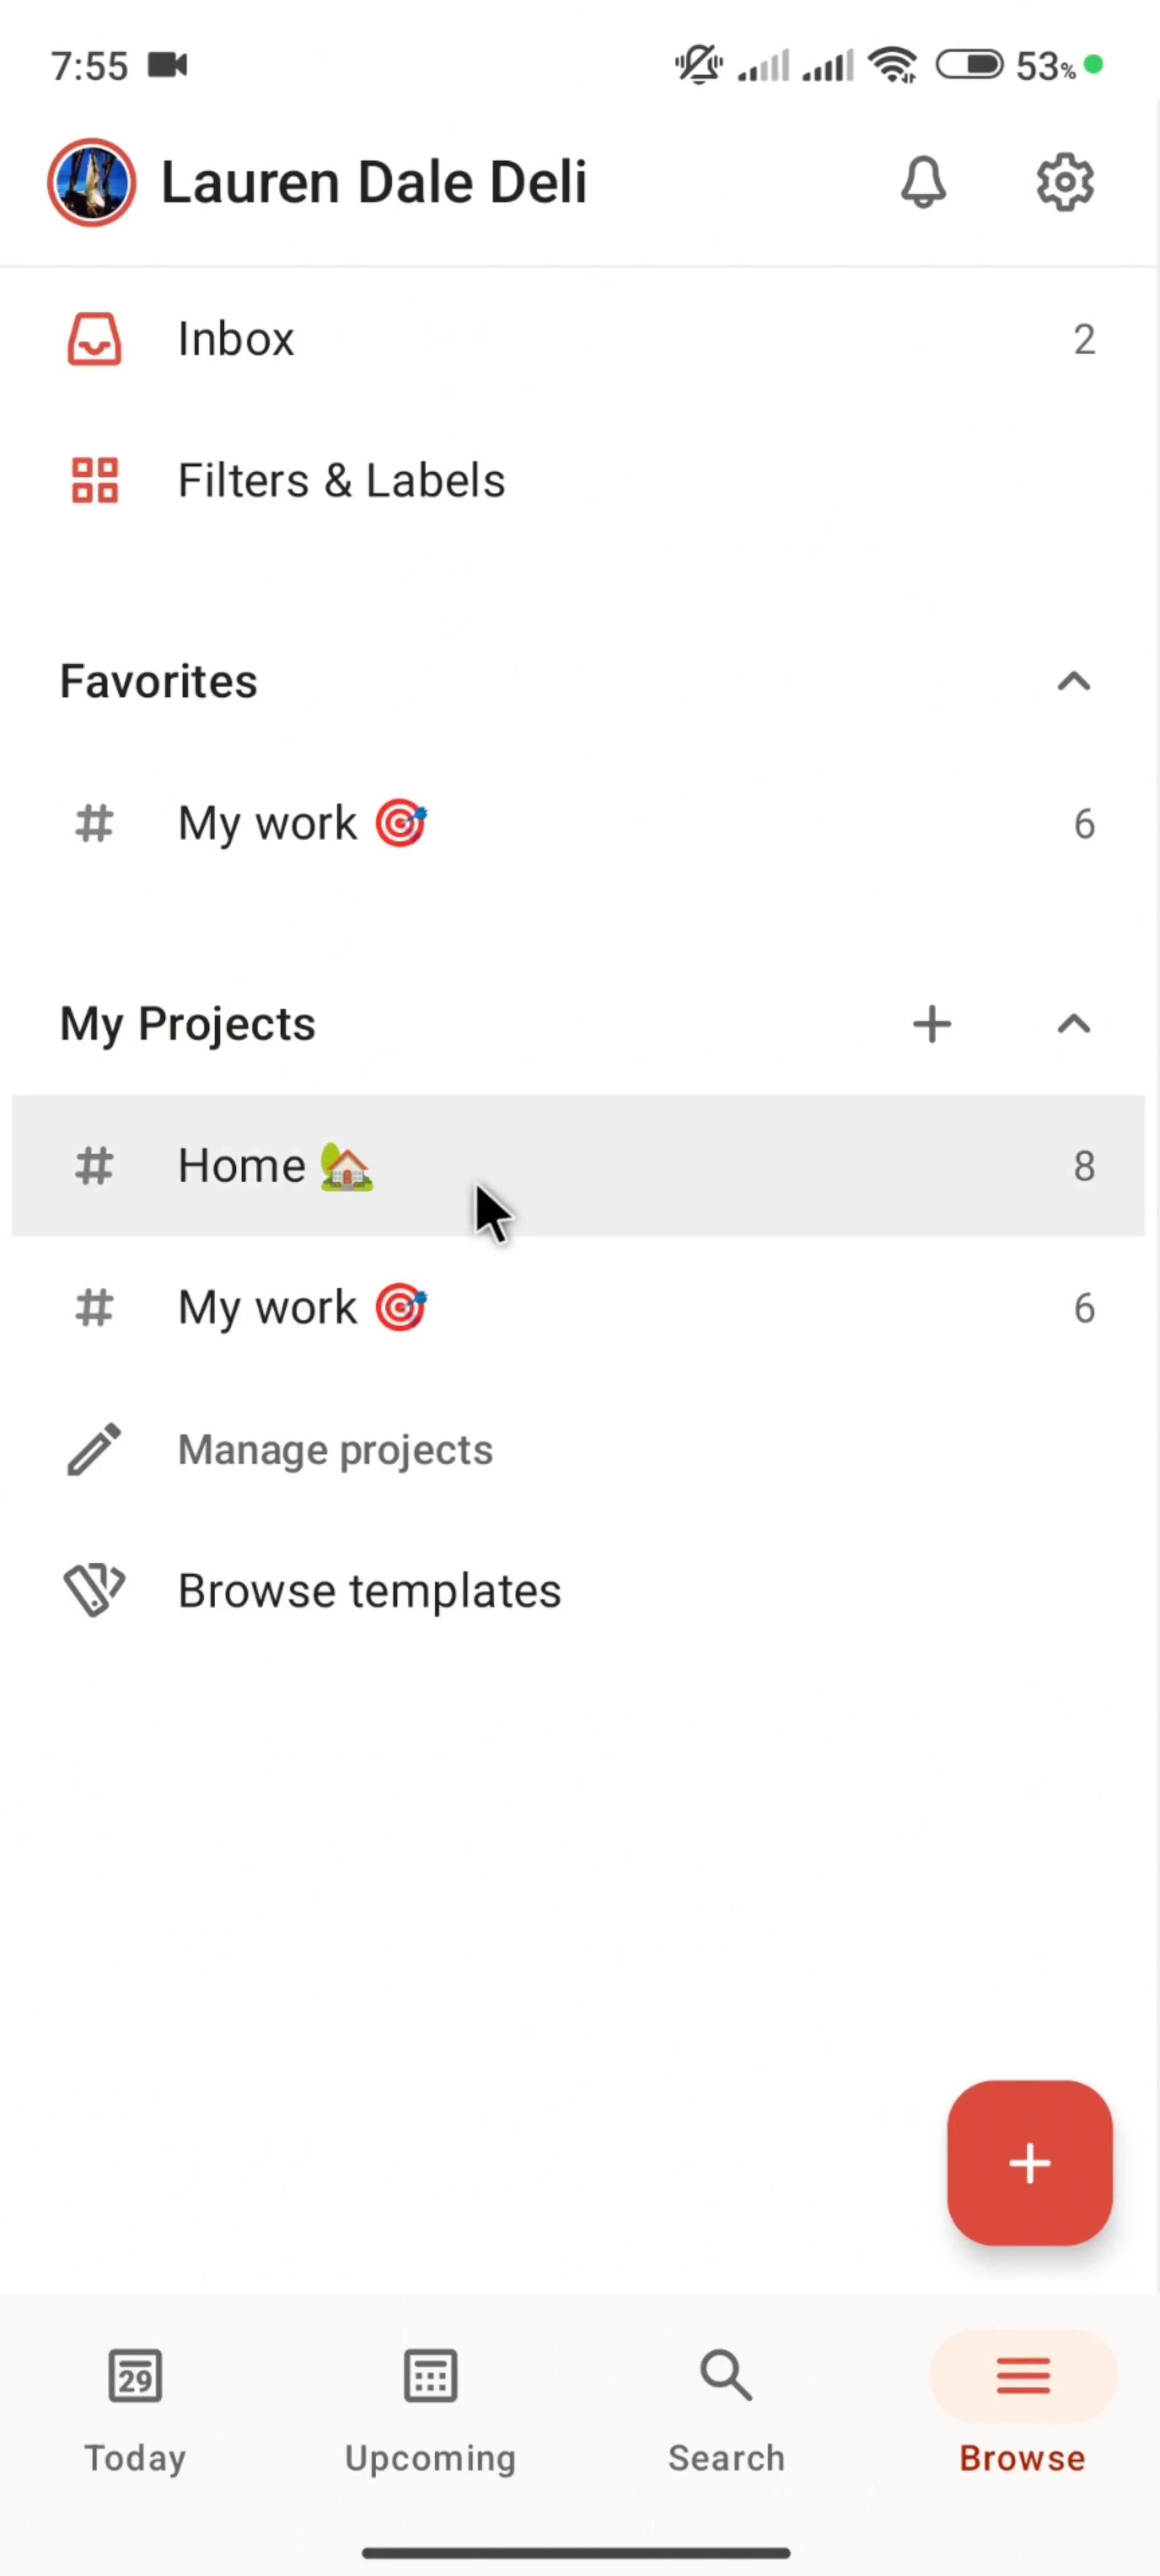Tap the Manage projects pencil icon

pyautogui.click(x=94, y=1450)
